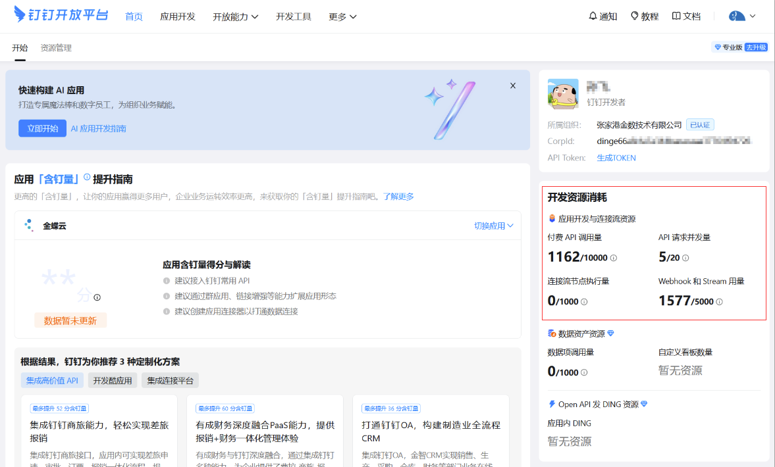This screenshot has width=775, height=467.
Task: Click the 数据暂未更新 label
Action: click(x=70, y=321)
